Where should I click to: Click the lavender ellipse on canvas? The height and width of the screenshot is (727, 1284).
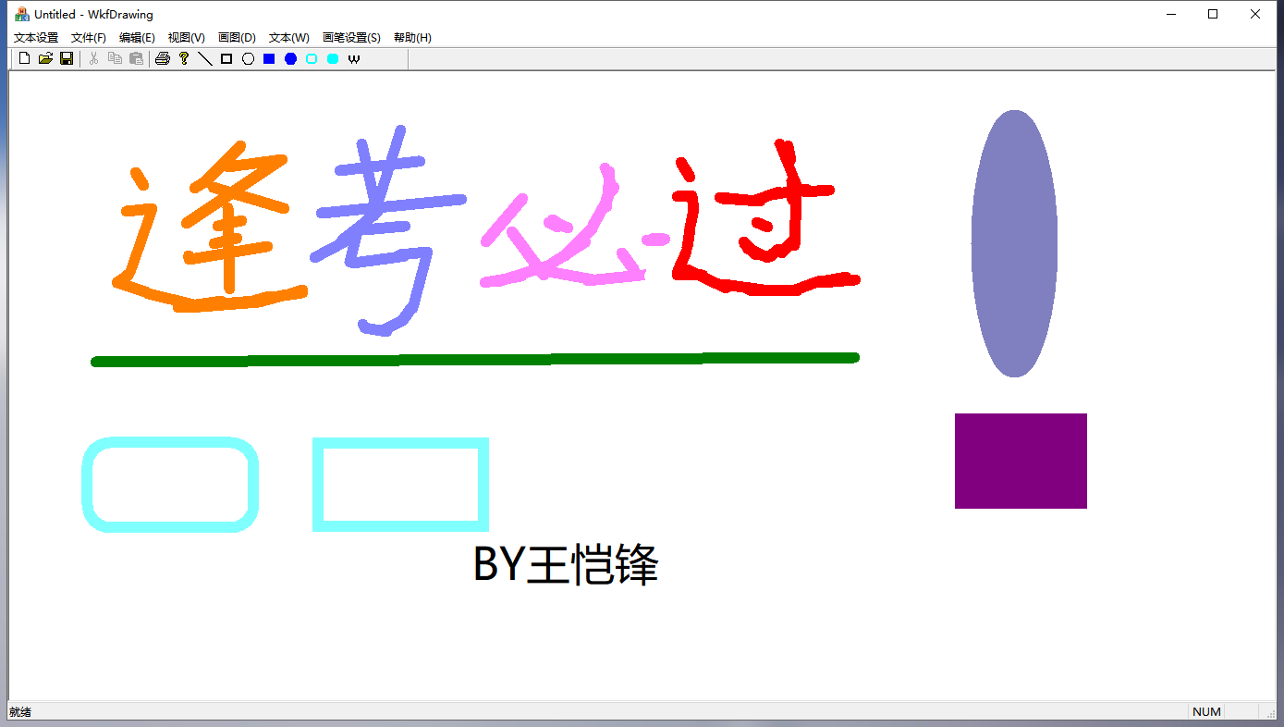[1014, 243]
